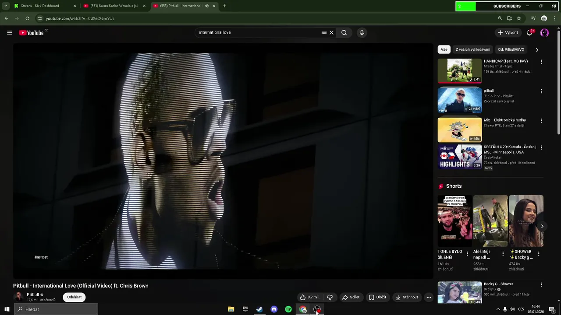Mute the Pitbull tab audio icon
This screenshot has height=315, width=561.
point(206,6)
